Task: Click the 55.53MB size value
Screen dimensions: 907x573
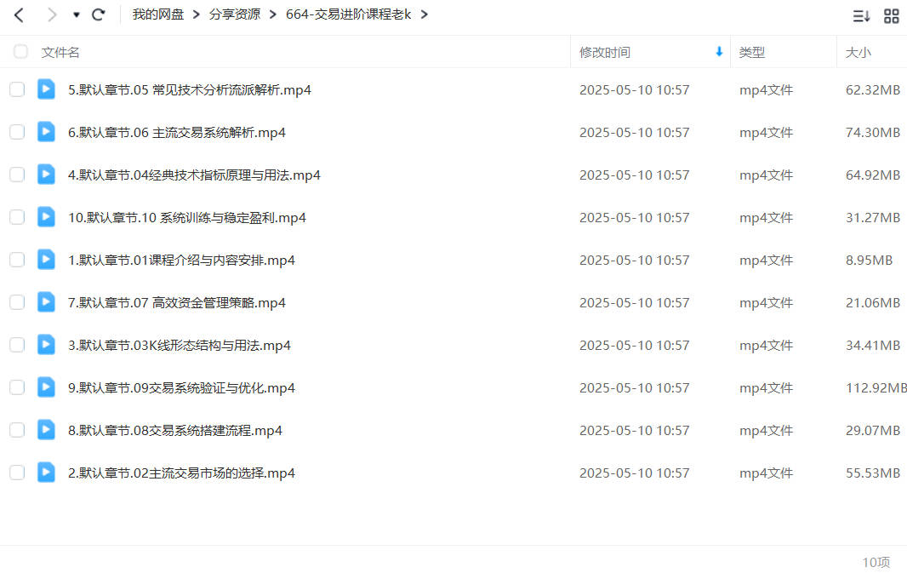Action: point(873,473)
